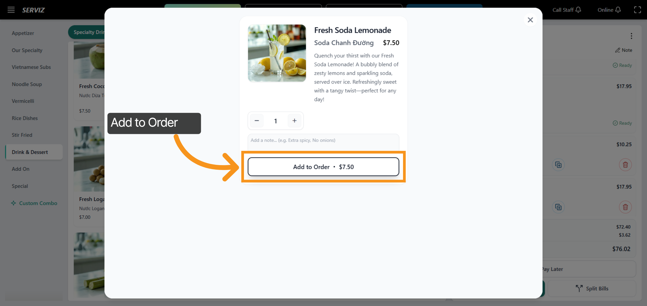Increase quantity with the plus button

point(294,121)
